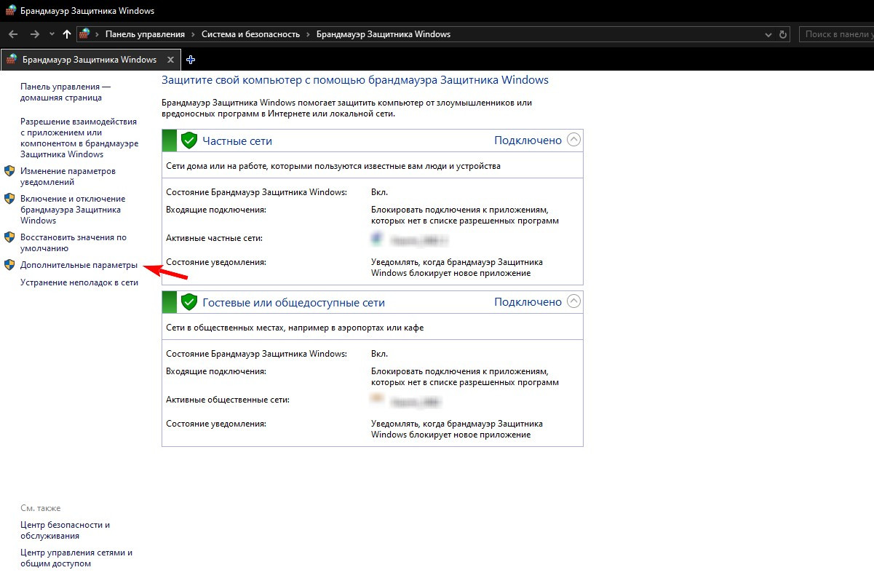The image size is (874, 578).
Task: Click the Forward navigation arrow
Action: coord(34,34)
